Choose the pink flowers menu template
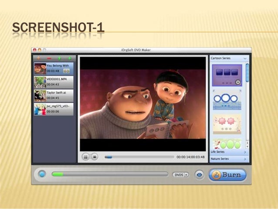 pyautogui.click(x=227, y=124)
